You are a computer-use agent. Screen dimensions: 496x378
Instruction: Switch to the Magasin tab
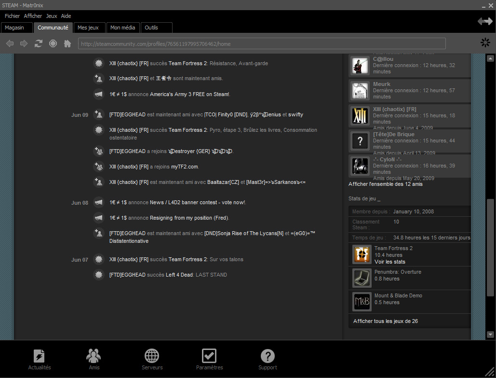click(17, 28)
